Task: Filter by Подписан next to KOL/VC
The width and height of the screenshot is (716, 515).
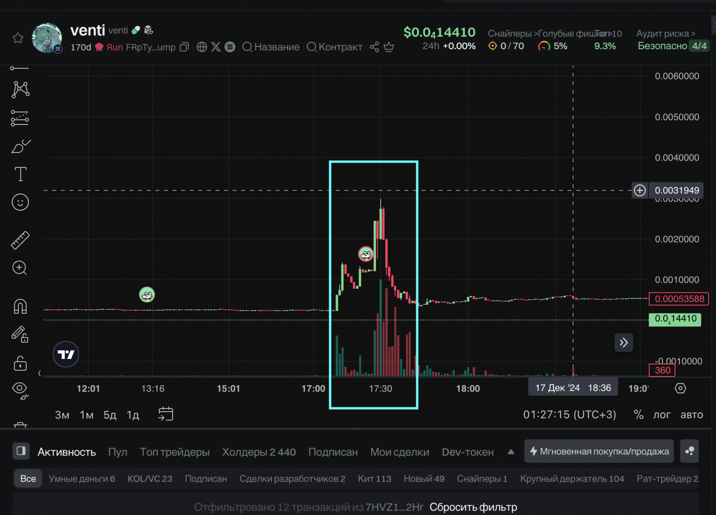Action: click(x=206, y=479)
